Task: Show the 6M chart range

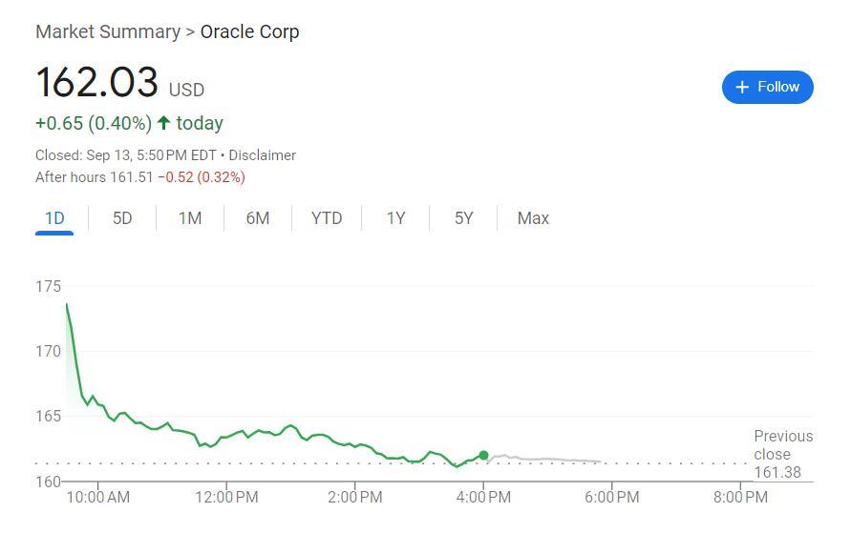Action: [258, 218]
